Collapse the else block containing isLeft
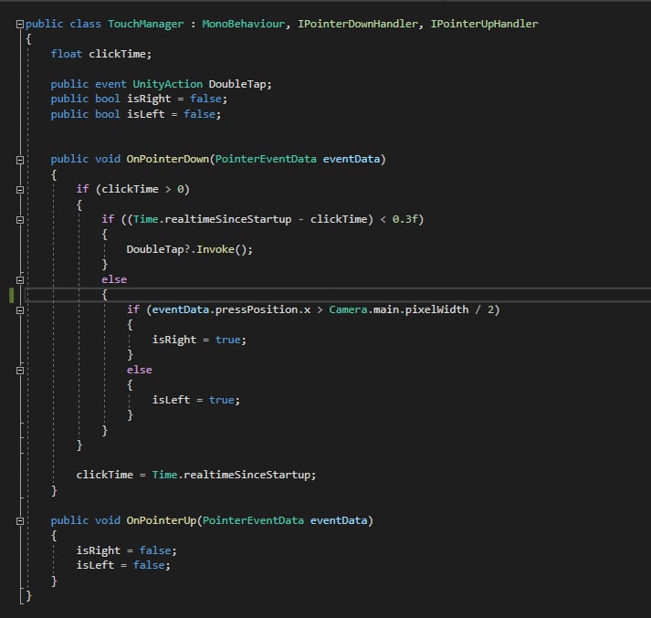This screenshot has height=618, width=651. click(x=19, y=371)
